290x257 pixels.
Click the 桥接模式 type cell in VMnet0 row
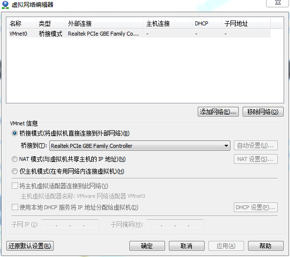tap(50, 34)
